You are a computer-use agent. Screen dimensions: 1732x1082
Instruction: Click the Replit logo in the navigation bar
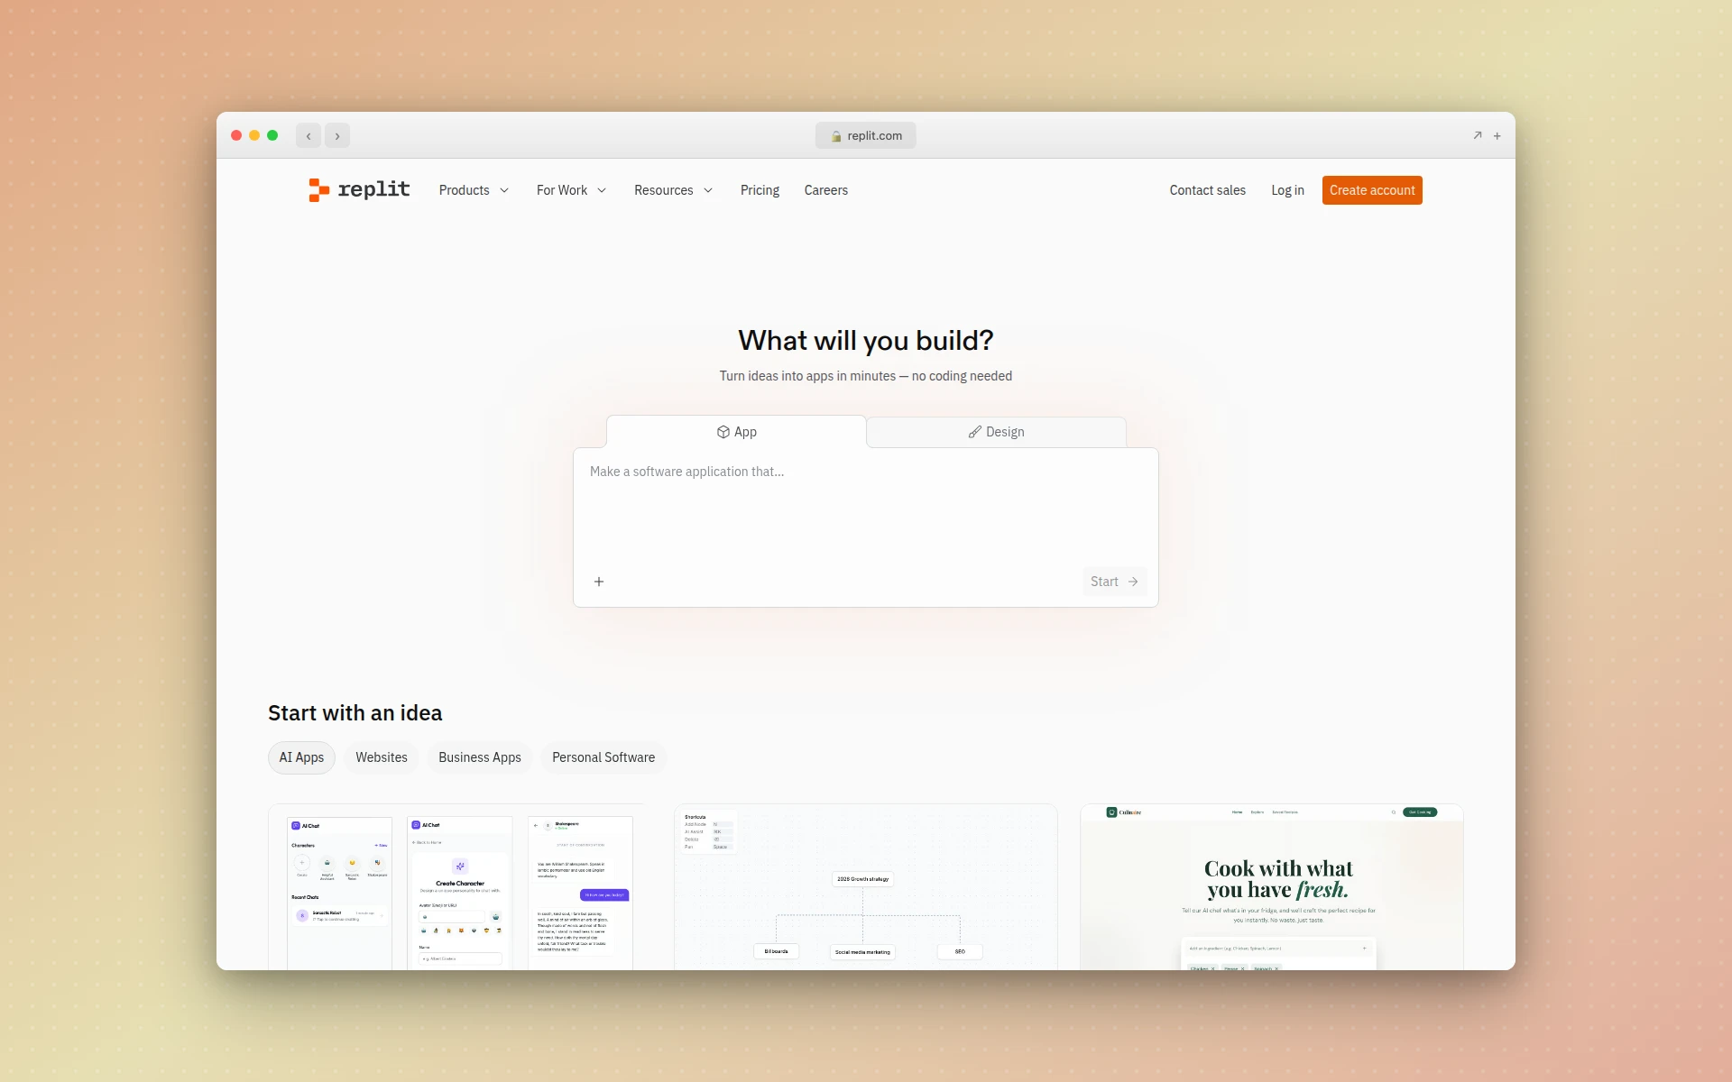point(357,189)
